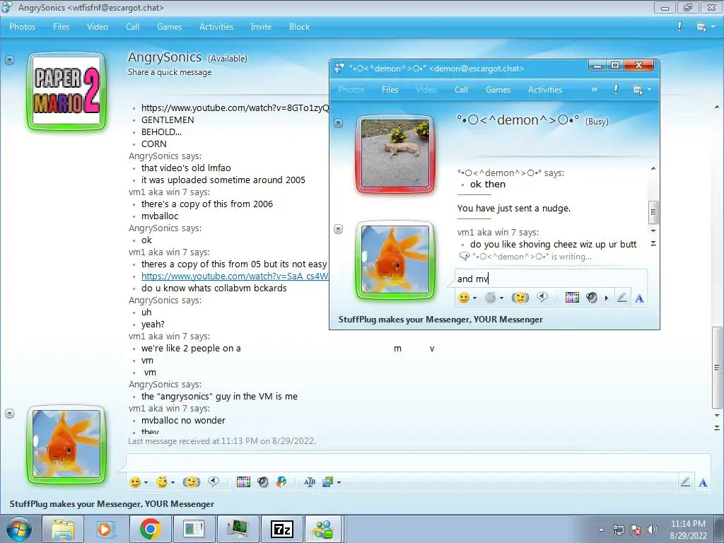Image resolution: width=724 pixels, height=543 pixels.
Task: Click the cat display picture in demon window
Action: (395, 153)
